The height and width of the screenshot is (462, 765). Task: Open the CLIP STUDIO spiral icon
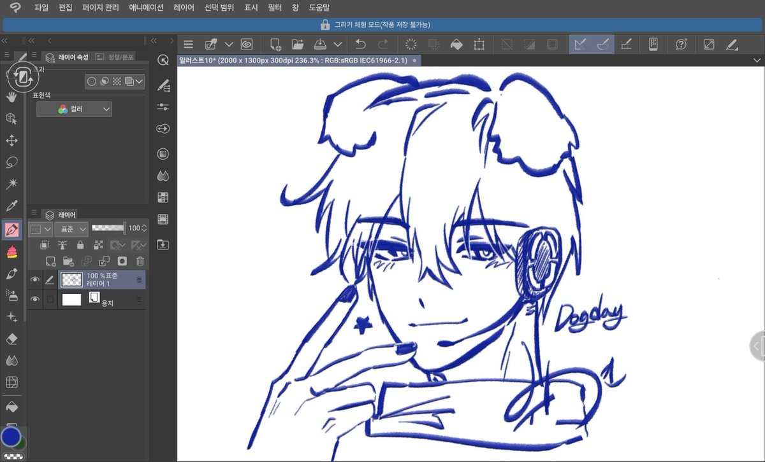247,45
